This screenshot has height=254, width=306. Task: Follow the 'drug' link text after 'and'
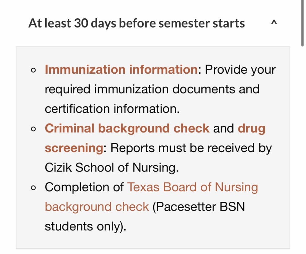pos(251,129)
